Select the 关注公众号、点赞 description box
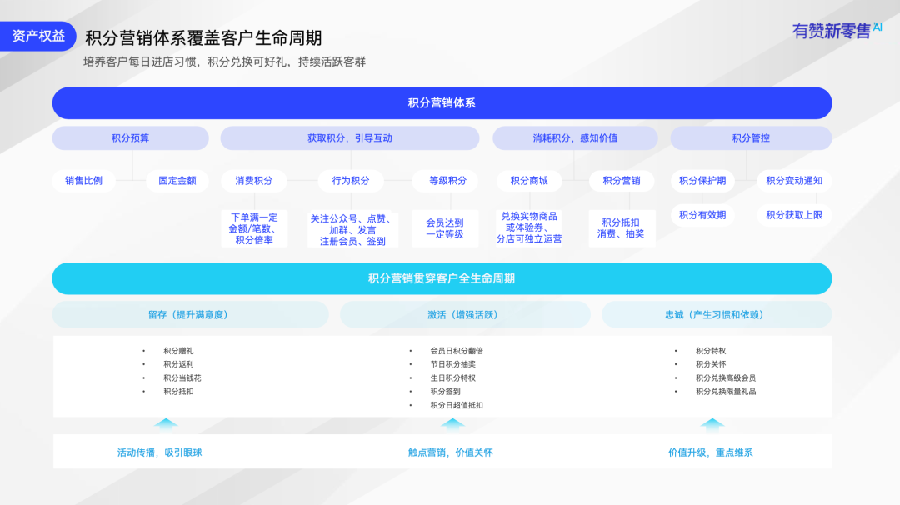The height and width of the screenshot is (505, 900). [x=352, y=229]
